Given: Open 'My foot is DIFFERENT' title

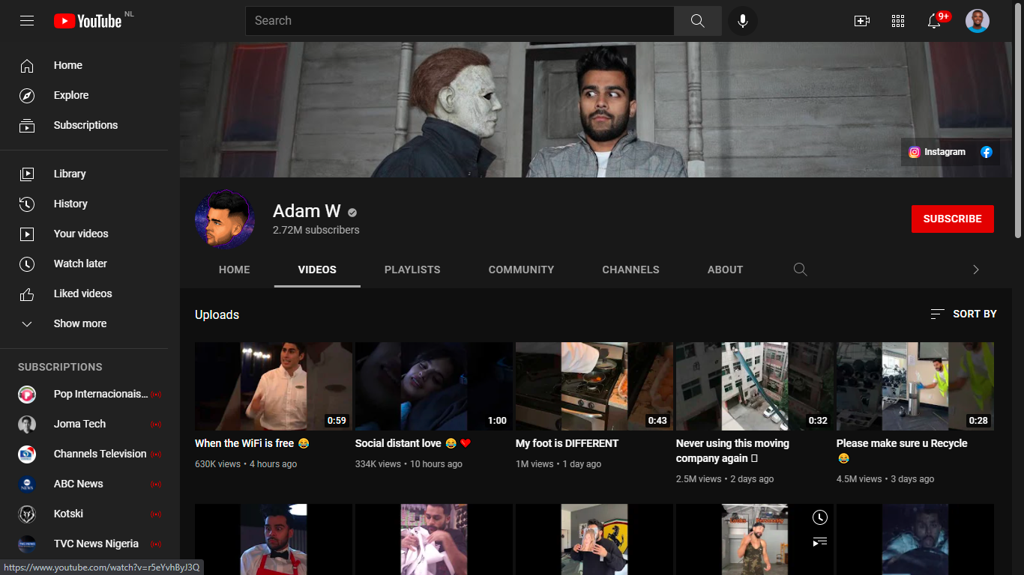Looking at the screenshot, I should [x=567, y=443].
